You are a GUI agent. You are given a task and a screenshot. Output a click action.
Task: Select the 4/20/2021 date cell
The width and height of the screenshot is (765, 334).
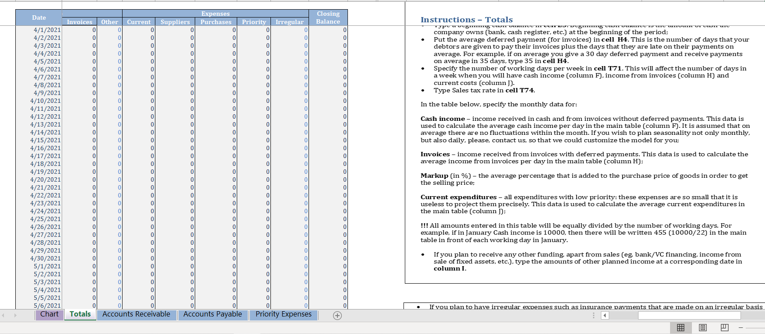pyautogui.click(x=39, y=179)
